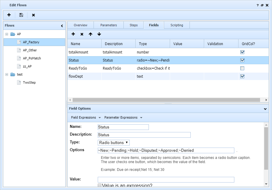This screenshot has width=272, height=190.
Task: Open help question mark icon
Action: [x=258, y=5]
